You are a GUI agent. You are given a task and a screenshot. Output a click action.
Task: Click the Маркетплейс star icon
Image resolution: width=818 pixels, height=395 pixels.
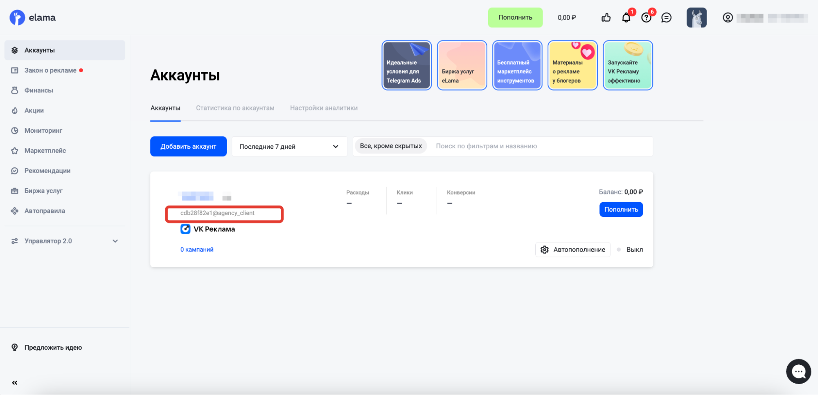(15, 151)
